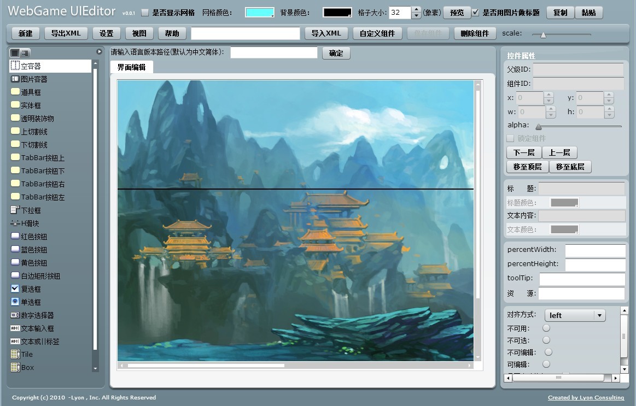
Task: Select the 下切割线 component icon
Action: pos(15,144)
